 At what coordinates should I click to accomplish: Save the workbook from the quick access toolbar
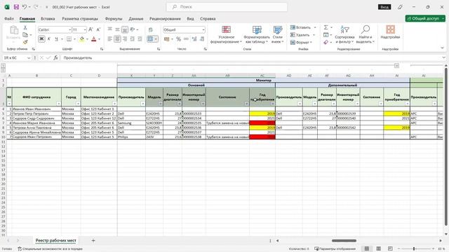(16, 7)
